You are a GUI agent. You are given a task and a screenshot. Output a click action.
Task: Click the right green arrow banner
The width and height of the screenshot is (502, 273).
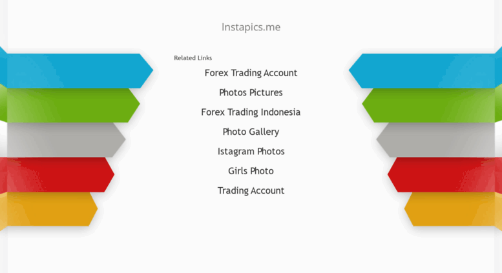[x=432, y=105]
